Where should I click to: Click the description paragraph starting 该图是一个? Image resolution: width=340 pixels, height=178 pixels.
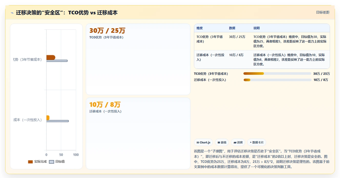pos(262,159)
